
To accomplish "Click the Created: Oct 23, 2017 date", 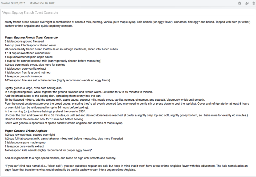I will tap(12, 3).
